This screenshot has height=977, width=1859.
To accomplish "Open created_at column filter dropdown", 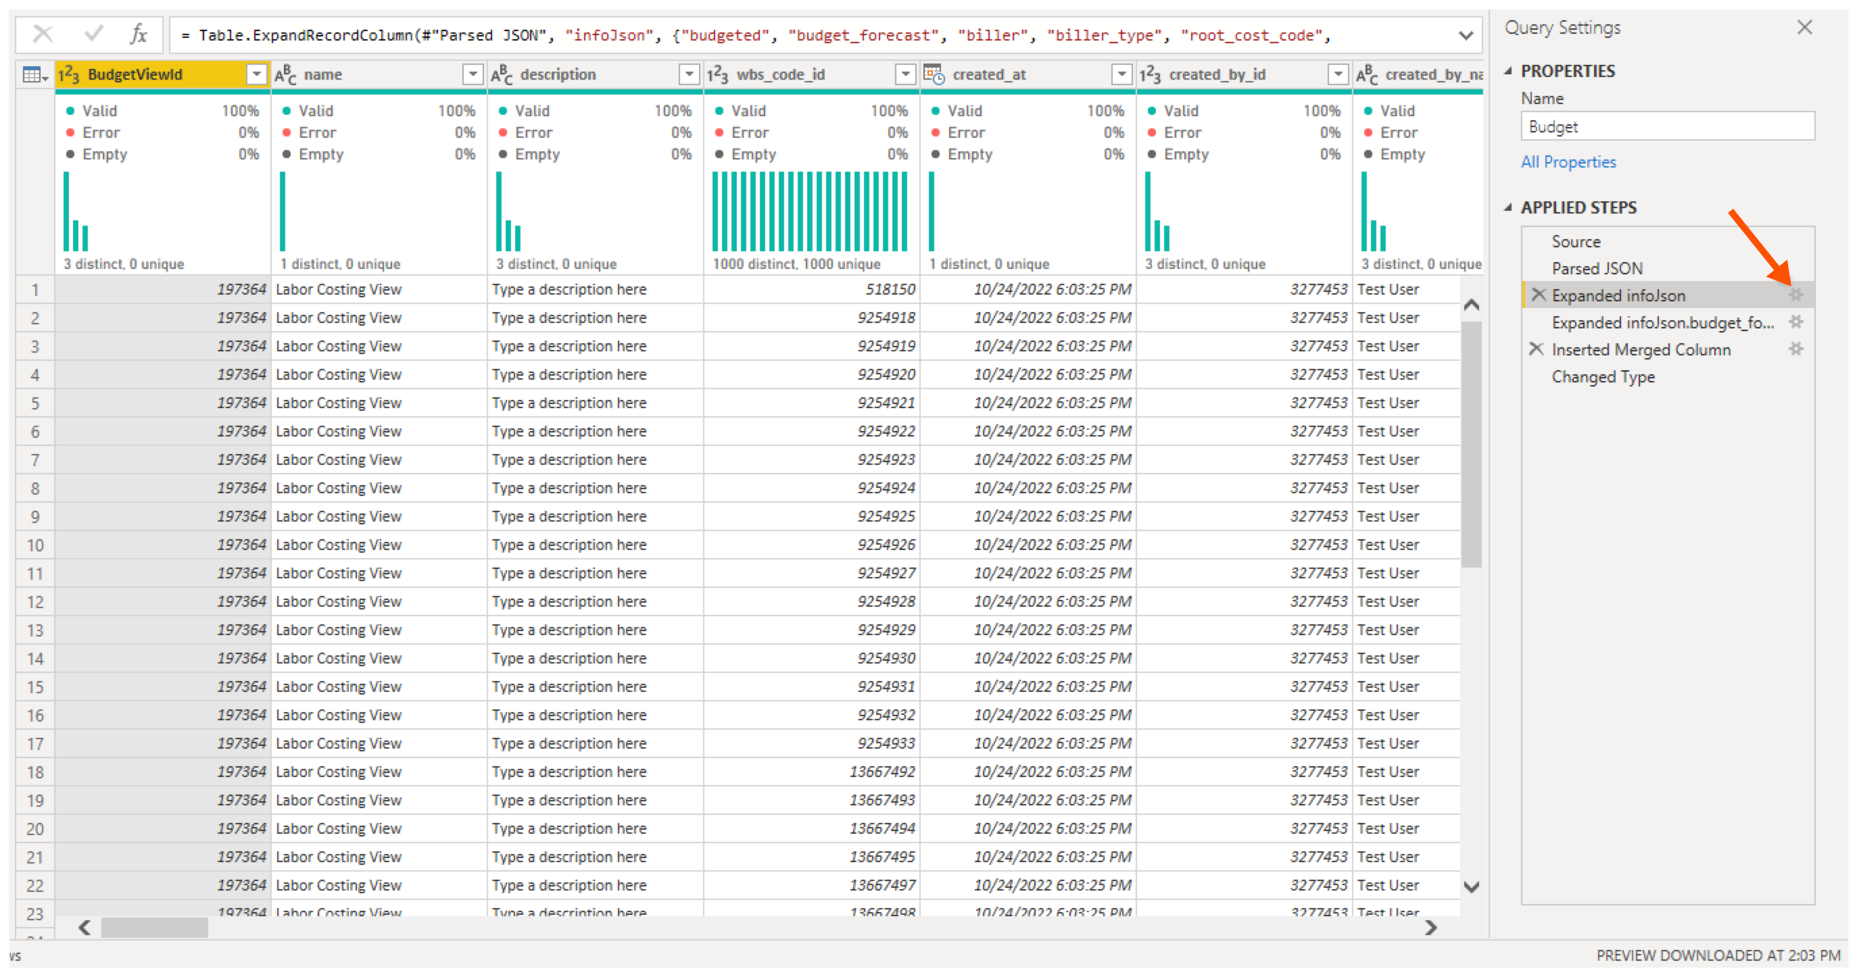I will (x=1121, y=74).
